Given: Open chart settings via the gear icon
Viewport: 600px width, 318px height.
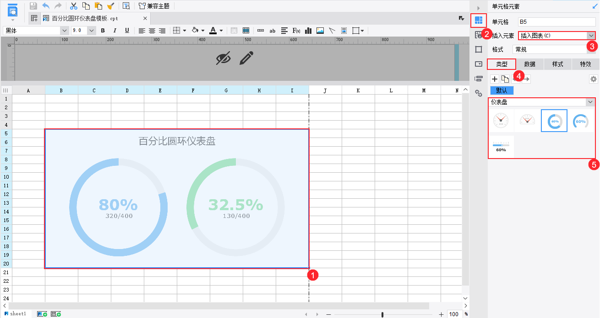Looking at the screenshot, I should [x=593, y=79].
